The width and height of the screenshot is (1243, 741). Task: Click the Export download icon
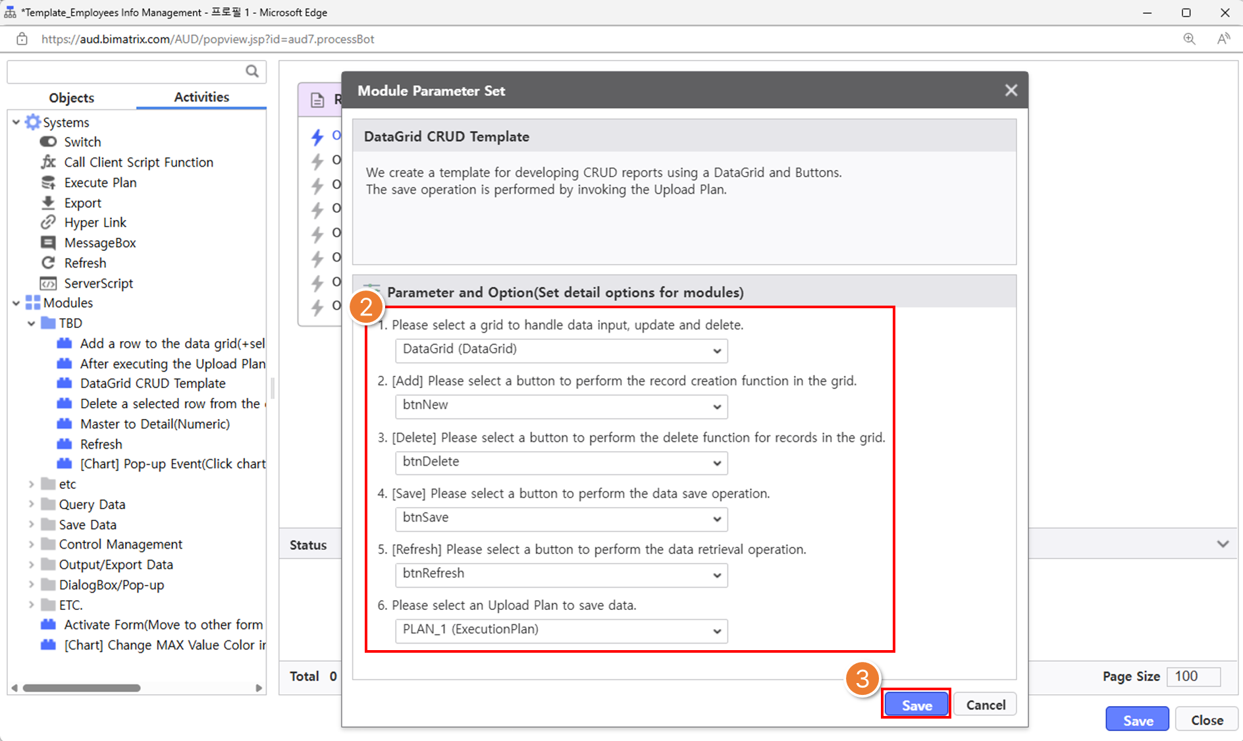[48, 202]
